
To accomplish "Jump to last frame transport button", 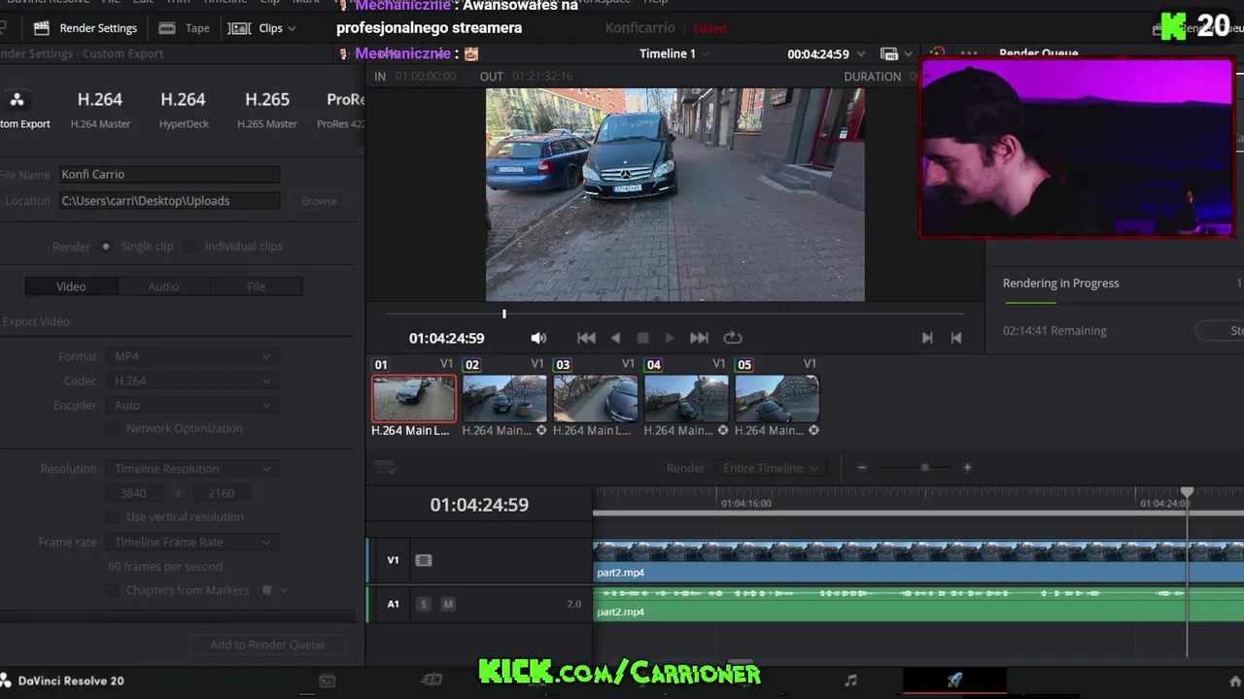I will click(699, 338).
